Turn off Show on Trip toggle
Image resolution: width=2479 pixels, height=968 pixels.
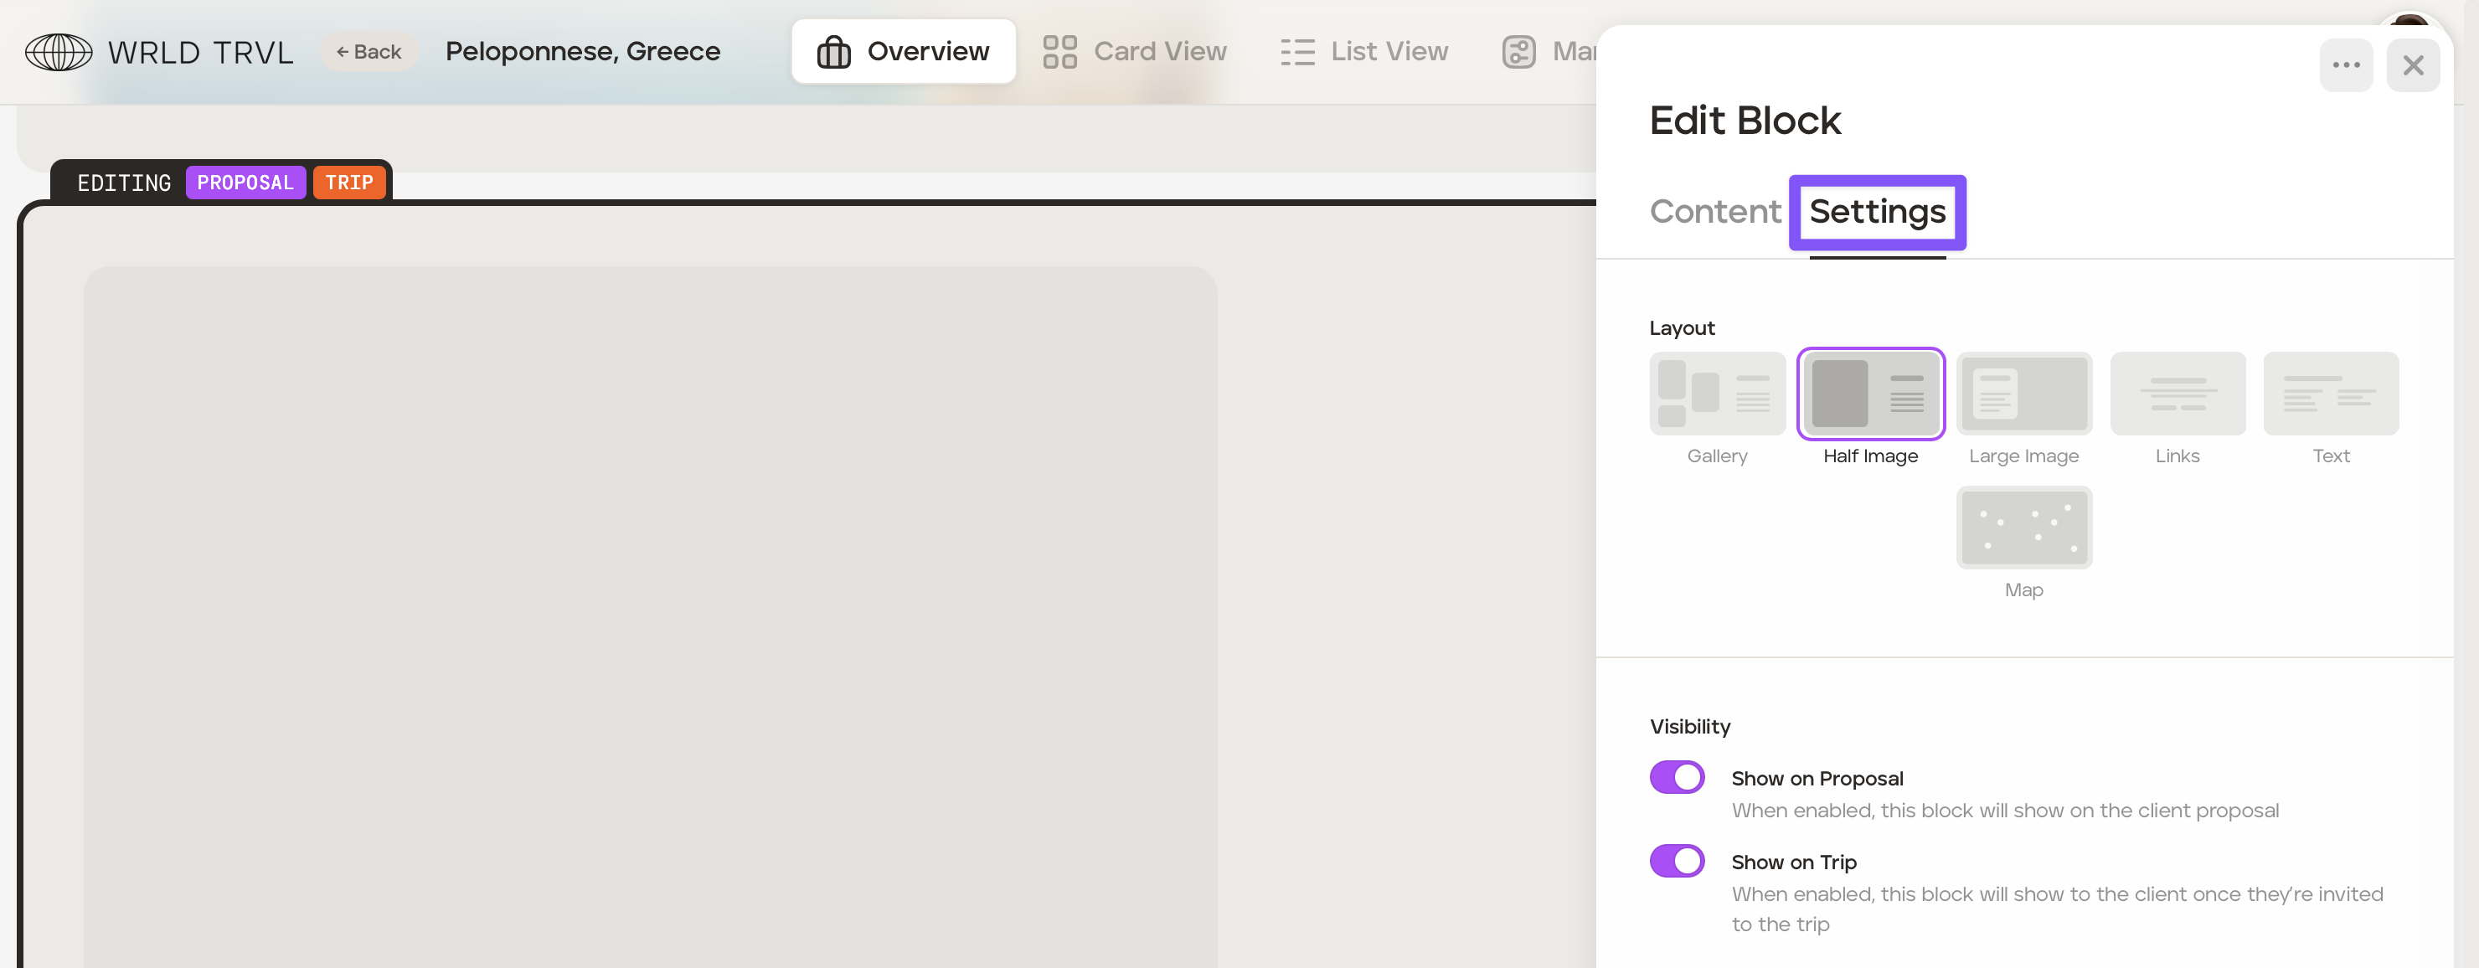pos(1677,860)
